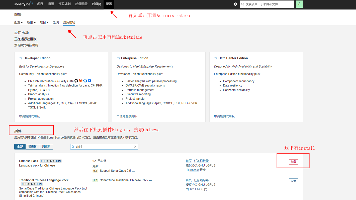Click the 安装 button for Traditional Chinese Language Pack

point(294,181)
